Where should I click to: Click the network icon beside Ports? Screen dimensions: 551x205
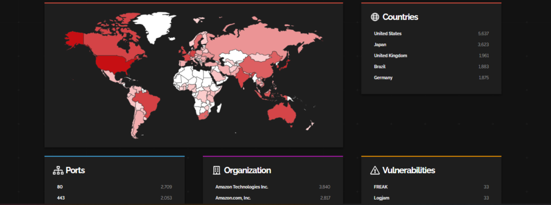coord(58,171)
